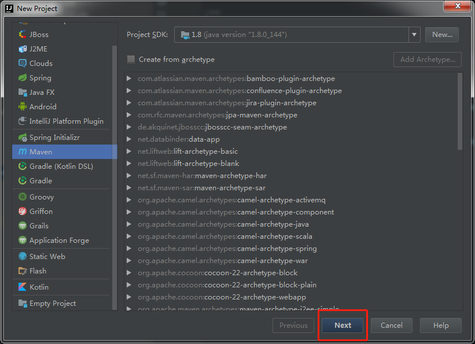
Task: Expand the jira-plugin-archetype node
Action: point(129,103)
